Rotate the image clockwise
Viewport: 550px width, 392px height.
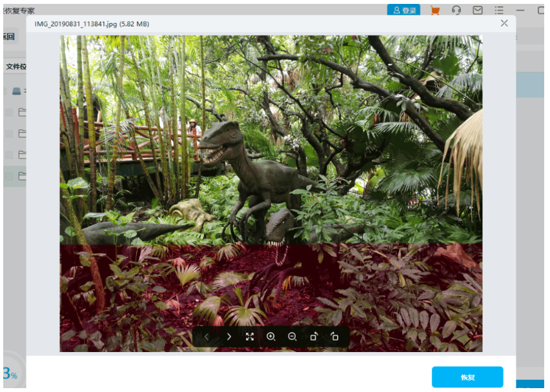(x=314, y=337)
